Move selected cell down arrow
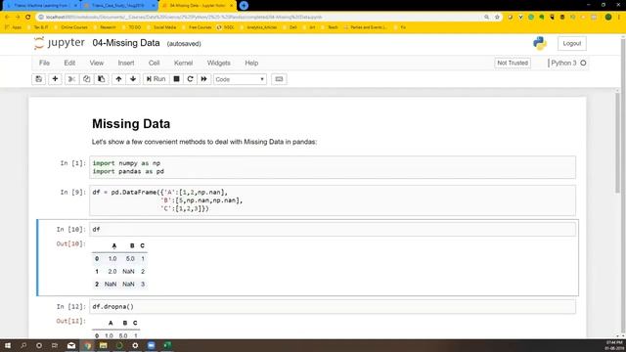 (133, 79)
